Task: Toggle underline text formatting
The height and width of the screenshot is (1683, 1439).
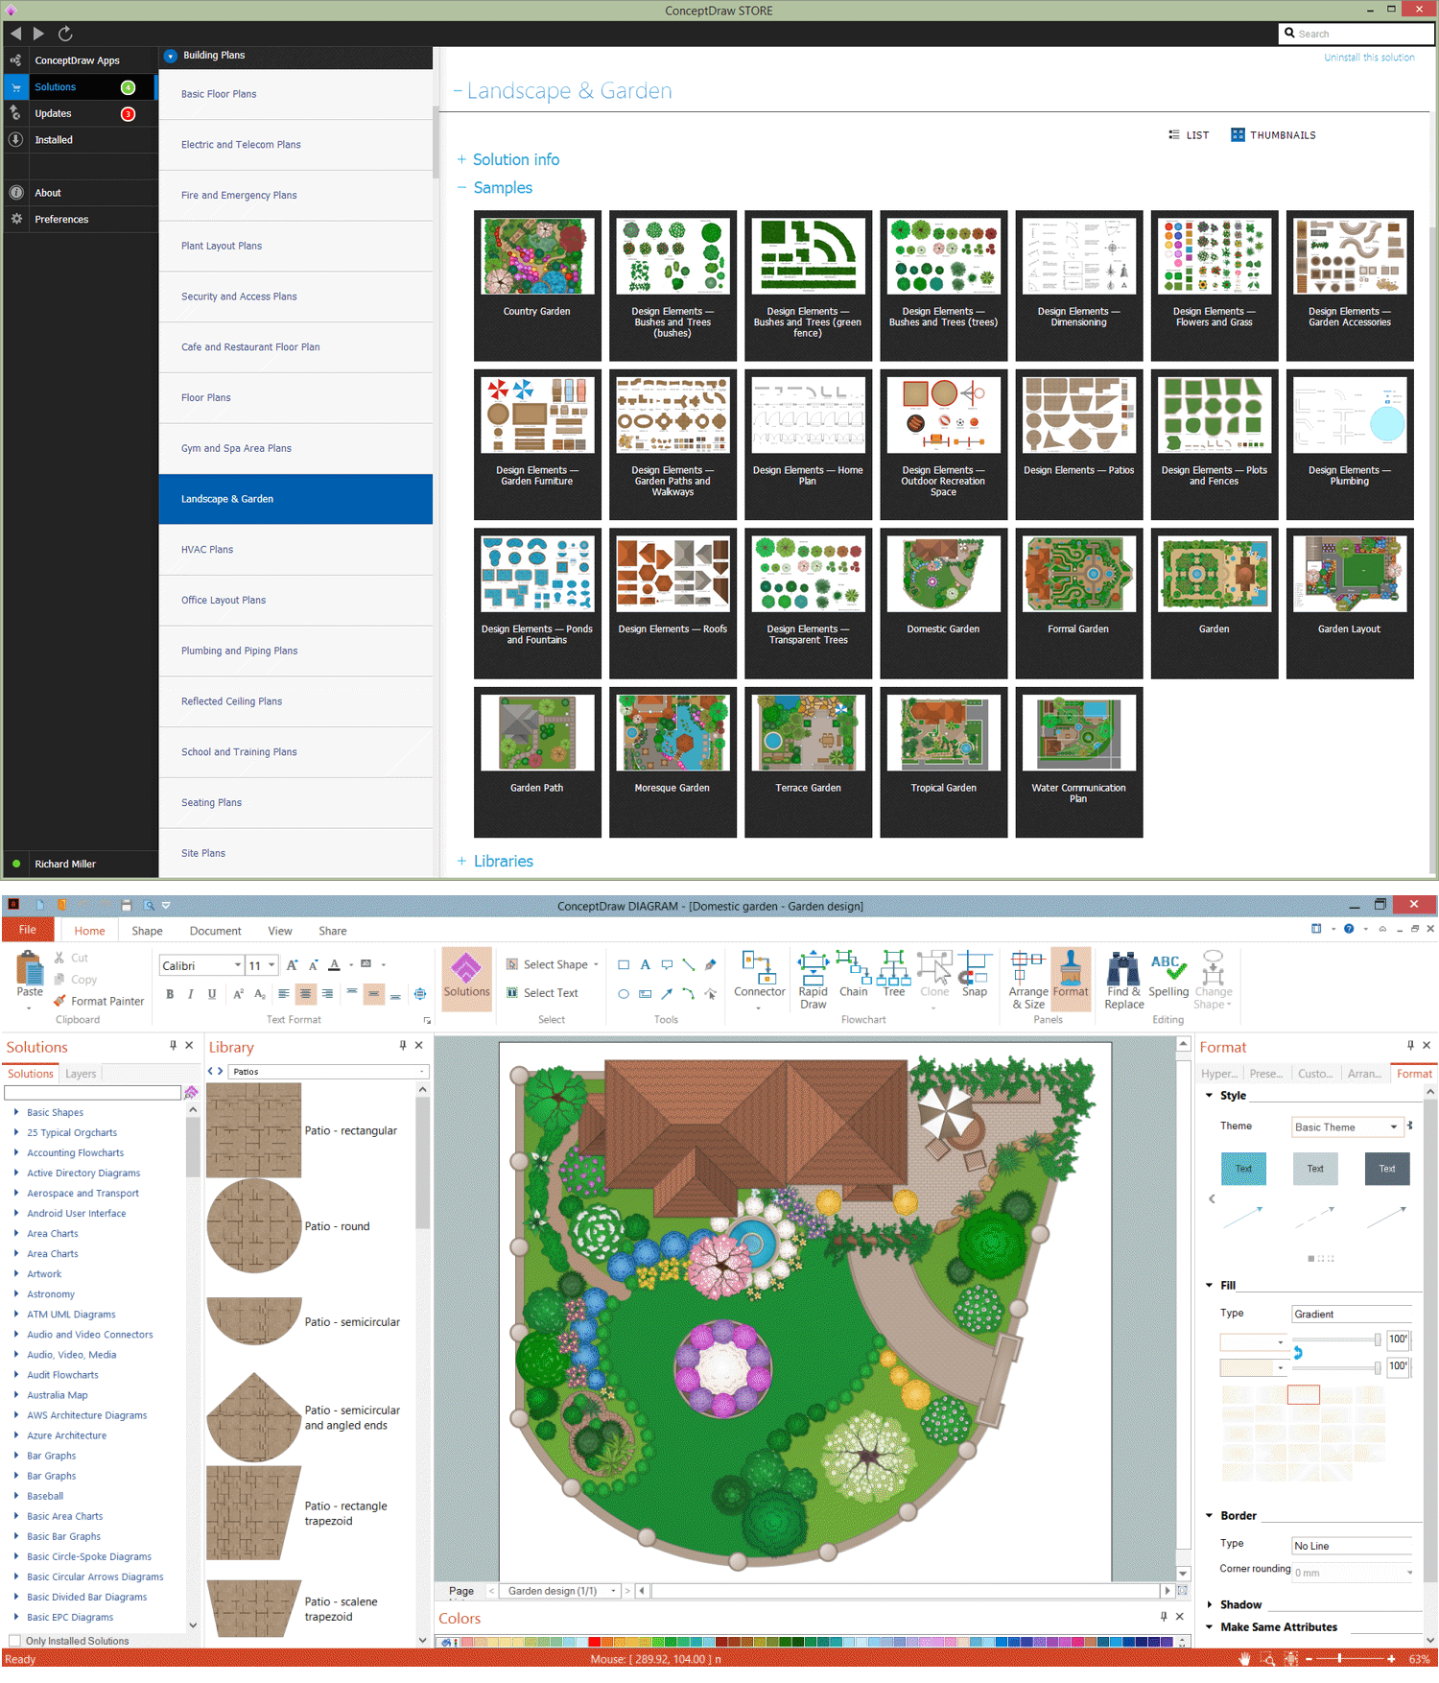Action: click(x=212, y=994)
